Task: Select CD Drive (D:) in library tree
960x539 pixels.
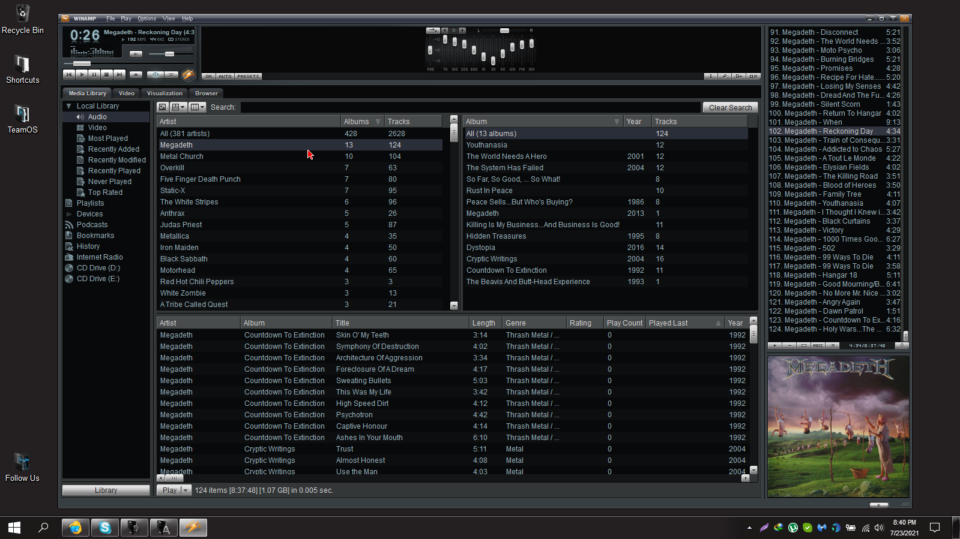Action: (98, 268)
